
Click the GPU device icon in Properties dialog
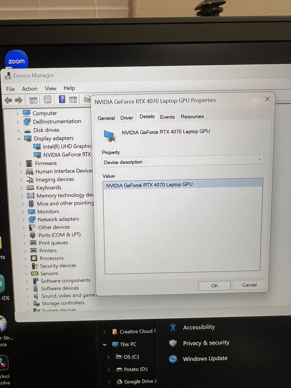tap(110, 136)
